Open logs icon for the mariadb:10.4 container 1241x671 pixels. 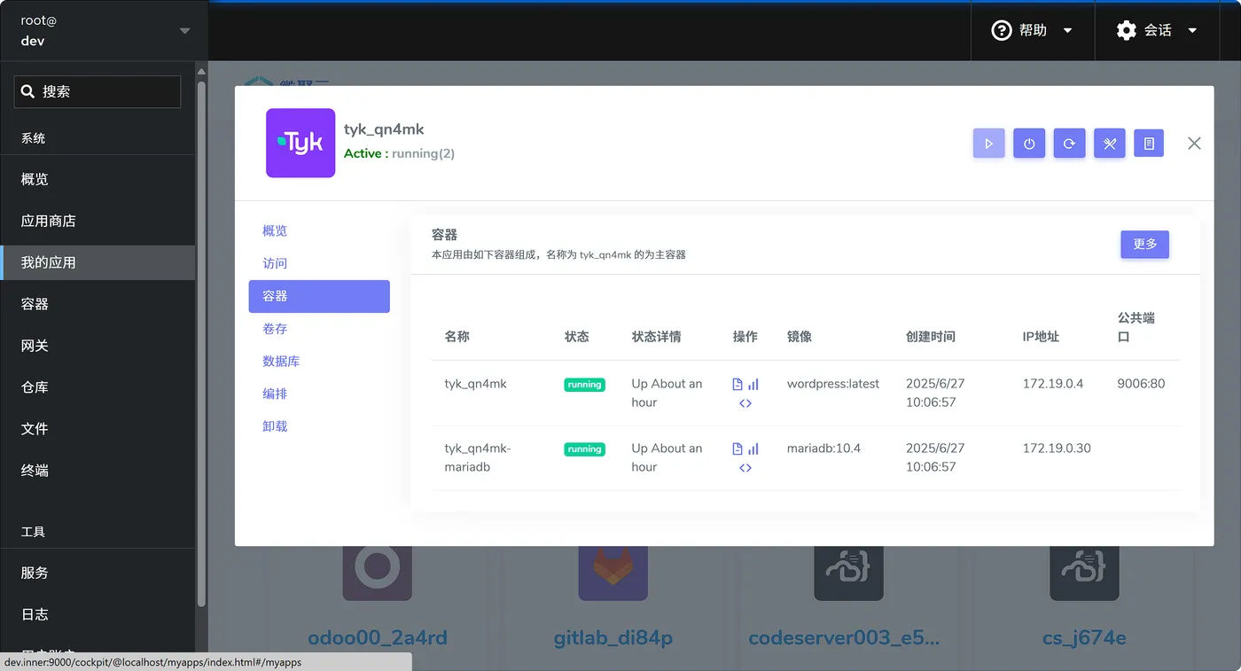[738, 449]
